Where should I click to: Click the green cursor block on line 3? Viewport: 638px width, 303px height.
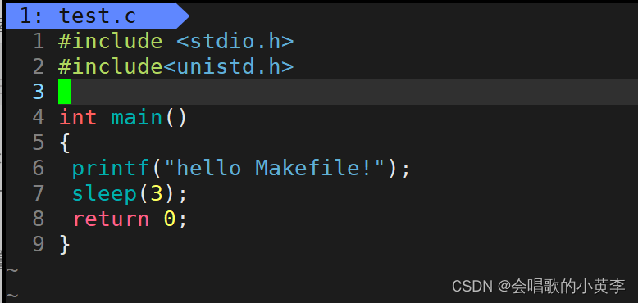(65, 92)
